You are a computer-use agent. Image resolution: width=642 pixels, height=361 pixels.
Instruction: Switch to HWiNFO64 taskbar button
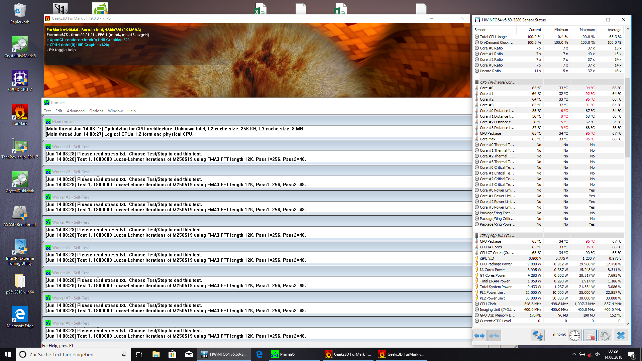click(x=224, y=354)
